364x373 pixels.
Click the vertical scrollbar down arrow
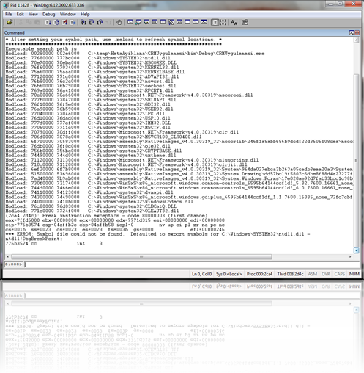(357, 250)
